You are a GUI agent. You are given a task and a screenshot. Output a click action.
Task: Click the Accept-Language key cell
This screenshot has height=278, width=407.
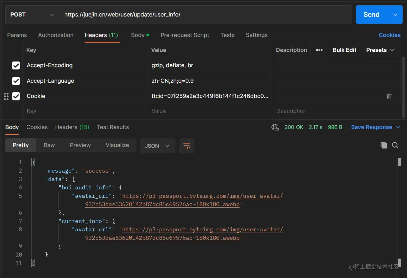tap(85, 81)
